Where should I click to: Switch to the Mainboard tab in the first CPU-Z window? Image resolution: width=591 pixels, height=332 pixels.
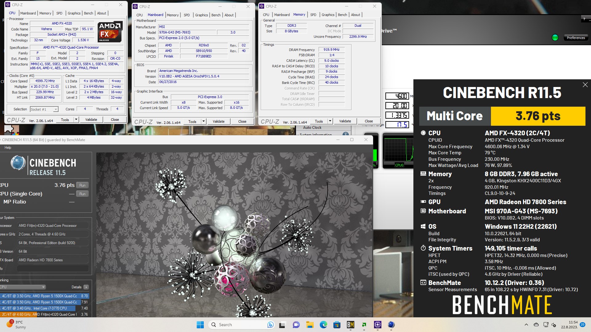click(28, 13)
